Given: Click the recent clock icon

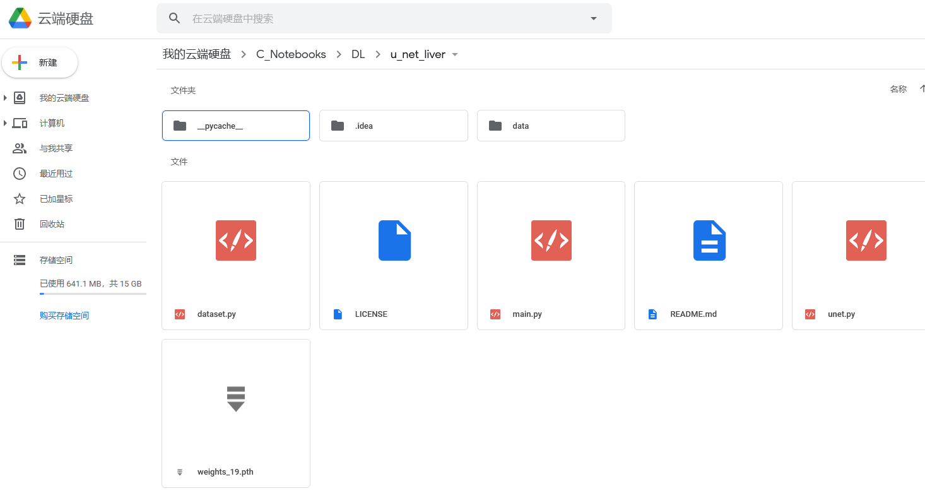Looking at the screenshot, I should (x=20, y=174).
